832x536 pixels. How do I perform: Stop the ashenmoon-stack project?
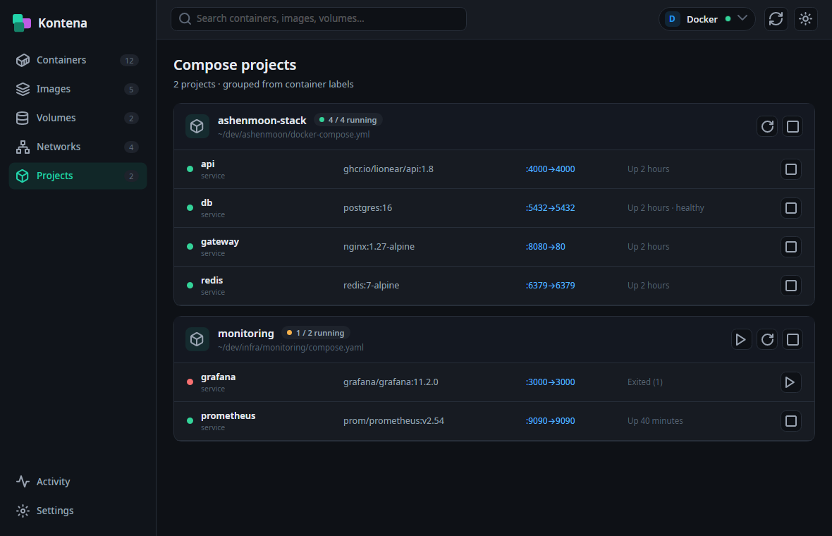tap(793, 127)
